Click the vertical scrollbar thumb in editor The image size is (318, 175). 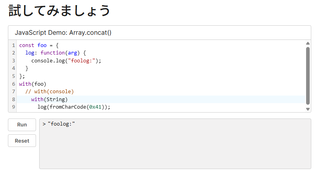[308, 76]
